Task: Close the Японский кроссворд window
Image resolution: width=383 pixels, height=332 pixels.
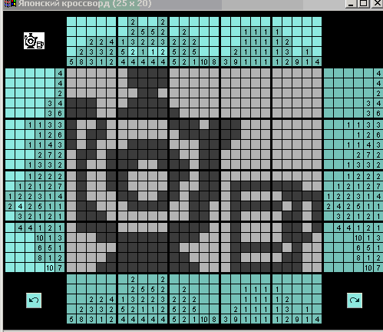Action: [377, 4]
